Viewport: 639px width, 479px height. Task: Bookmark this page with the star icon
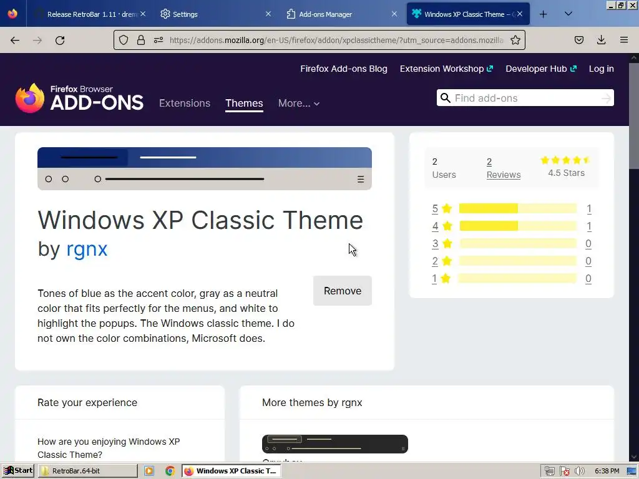click(515, 40)
